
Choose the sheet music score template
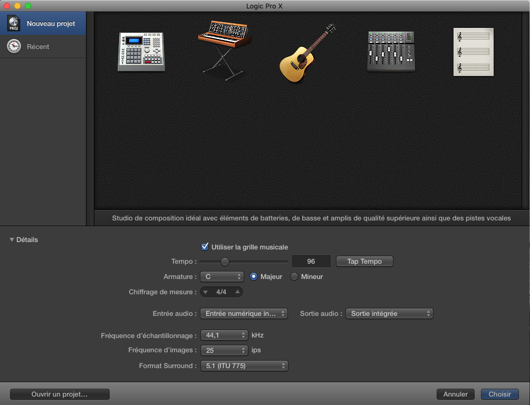pos(473,52)
